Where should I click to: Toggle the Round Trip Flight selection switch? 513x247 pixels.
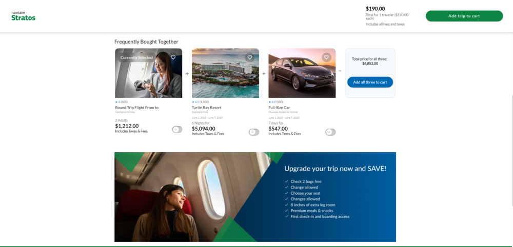tap(177, 130)
